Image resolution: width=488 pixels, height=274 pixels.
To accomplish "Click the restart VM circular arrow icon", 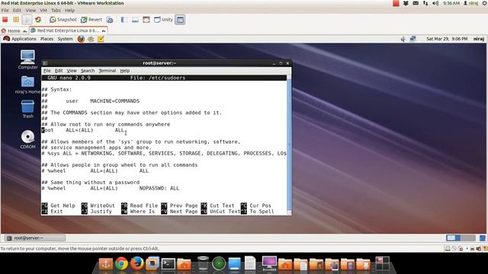I will point(38,20).
